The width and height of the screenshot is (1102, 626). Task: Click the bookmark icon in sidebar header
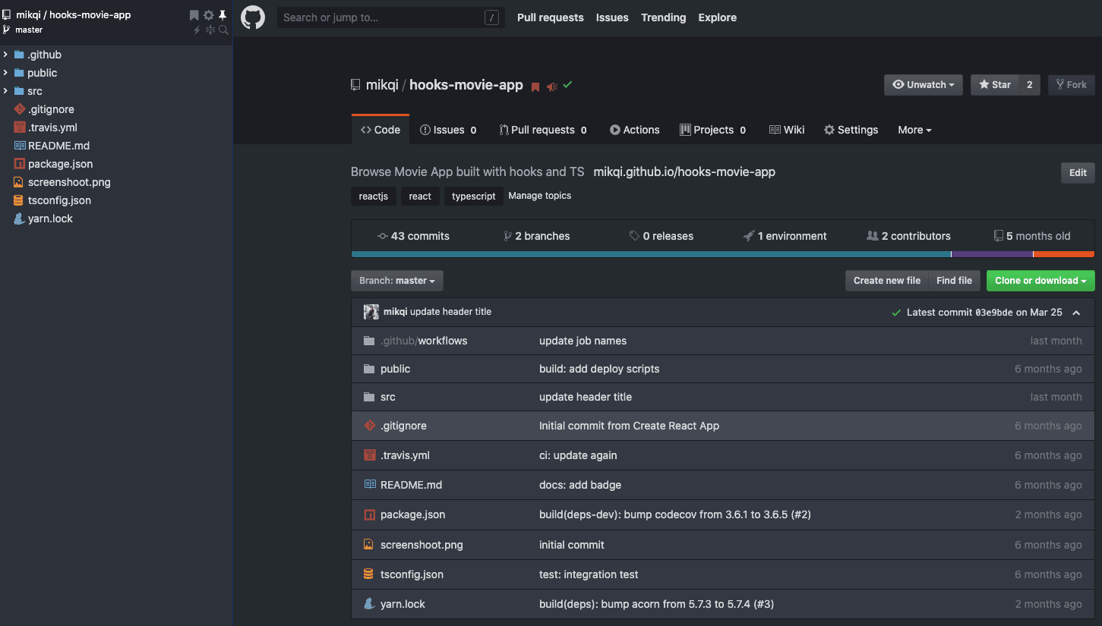(194, 15)
